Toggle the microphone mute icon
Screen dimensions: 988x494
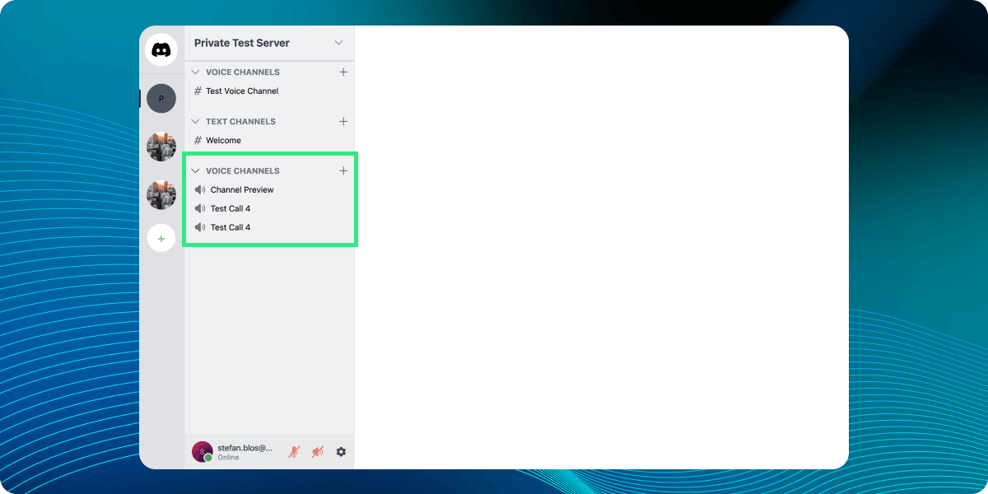[x=294, y=451]
